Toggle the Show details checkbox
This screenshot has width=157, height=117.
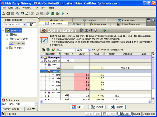3,109
